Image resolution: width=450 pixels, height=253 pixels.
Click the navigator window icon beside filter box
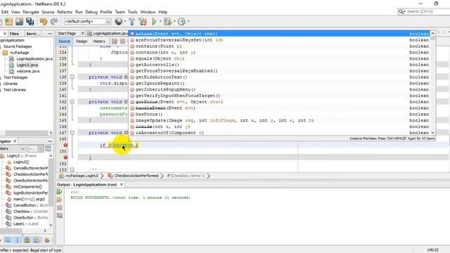coord(48,148)
